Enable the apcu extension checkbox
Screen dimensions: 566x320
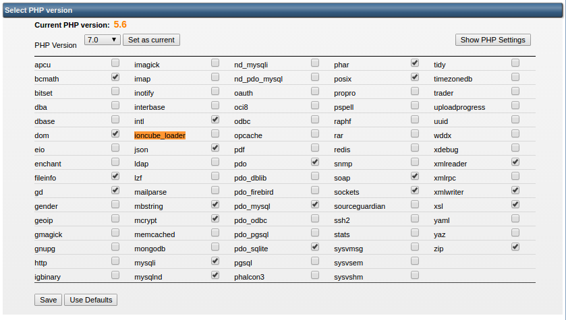[115, 63]
